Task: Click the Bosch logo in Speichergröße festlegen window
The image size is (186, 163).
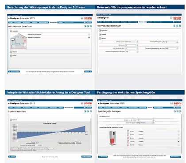Action: 177,103
